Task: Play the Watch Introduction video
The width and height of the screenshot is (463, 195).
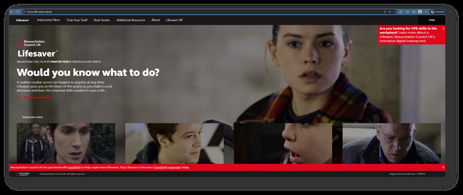Action: pyautogui.click(x=34, y=97)
